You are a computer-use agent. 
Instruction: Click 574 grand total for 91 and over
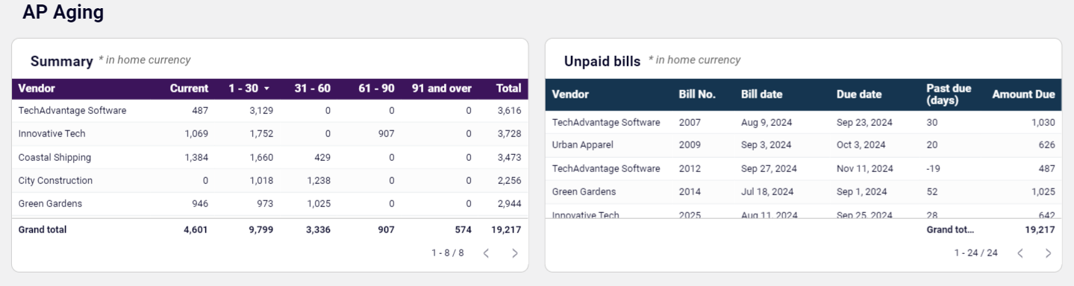point(463,230)
